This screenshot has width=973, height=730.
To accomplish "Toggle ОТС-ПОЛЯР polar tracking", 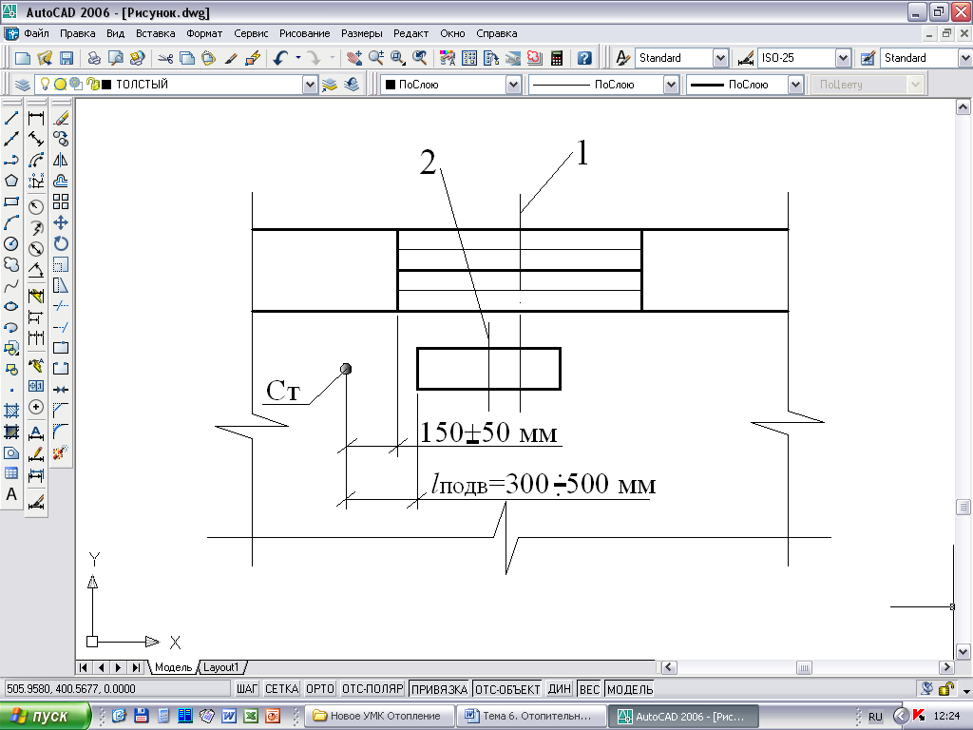I will (x=372, y=689).
